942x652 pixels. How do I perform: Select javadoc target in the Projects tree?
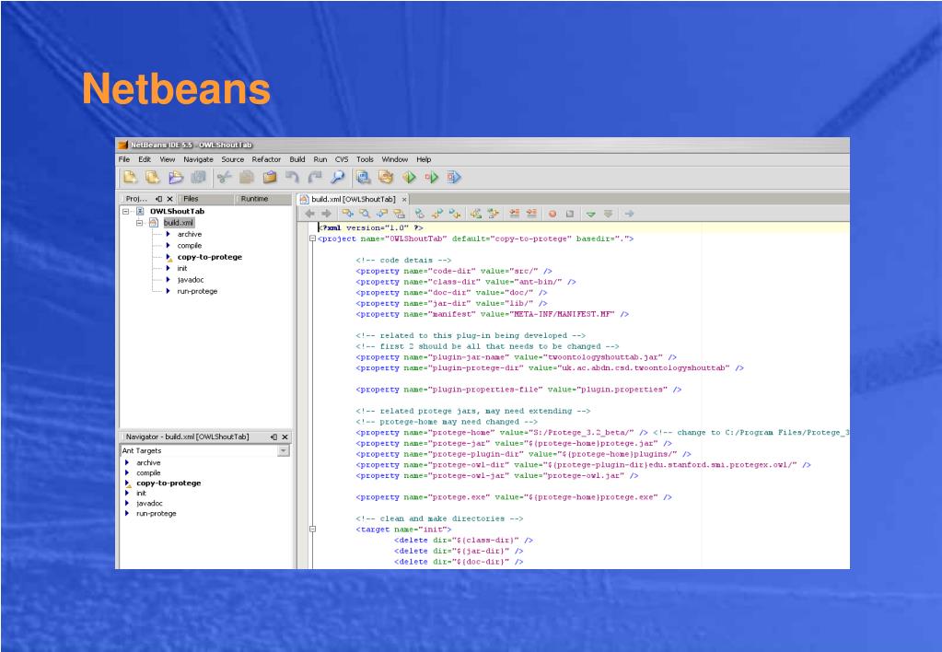click(191, 280)
